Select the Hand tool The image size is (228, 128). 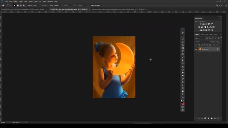tap(183, 91)
